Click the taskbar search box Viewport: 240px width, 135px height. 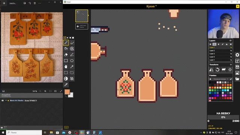pos(24,132)
